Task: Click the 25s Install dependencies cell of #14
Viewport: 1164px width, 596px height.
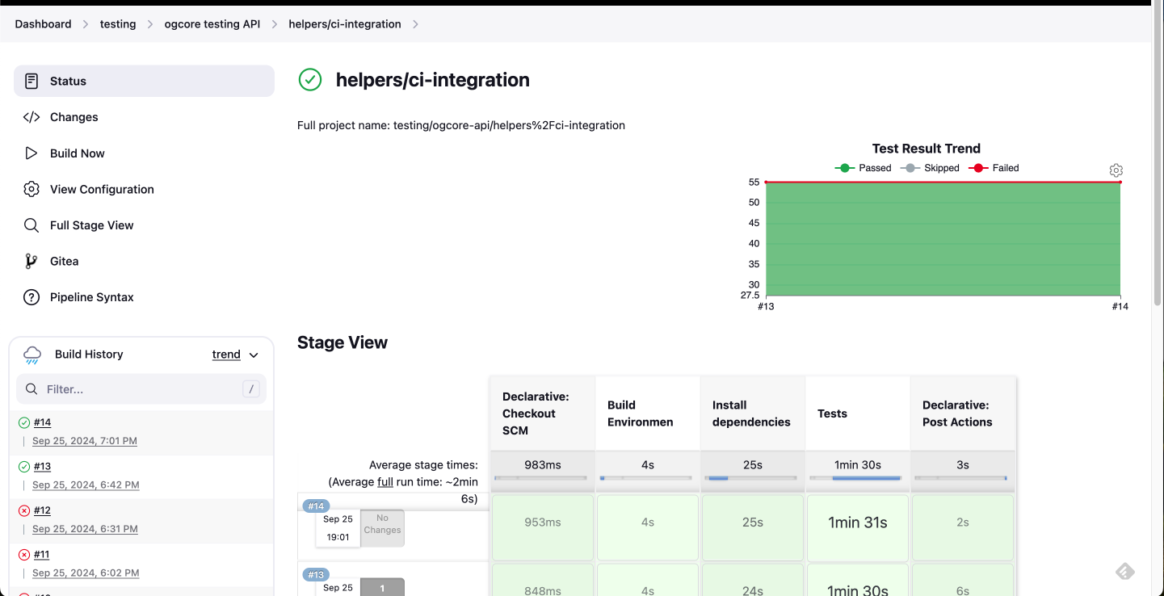Action: tap(753, 527)
